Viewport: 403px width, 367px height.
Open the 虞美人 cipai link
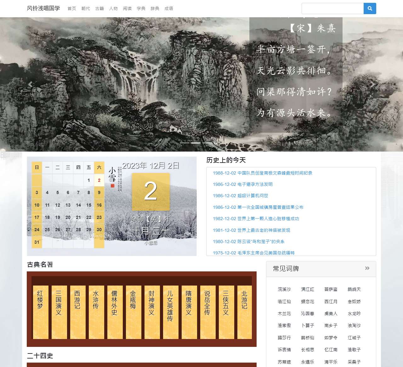click(331, 314)
